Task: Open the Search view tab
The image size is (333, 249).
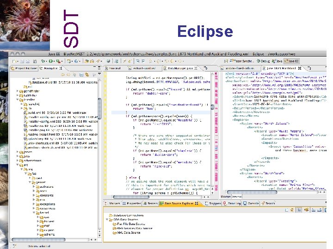Action: 268,203
